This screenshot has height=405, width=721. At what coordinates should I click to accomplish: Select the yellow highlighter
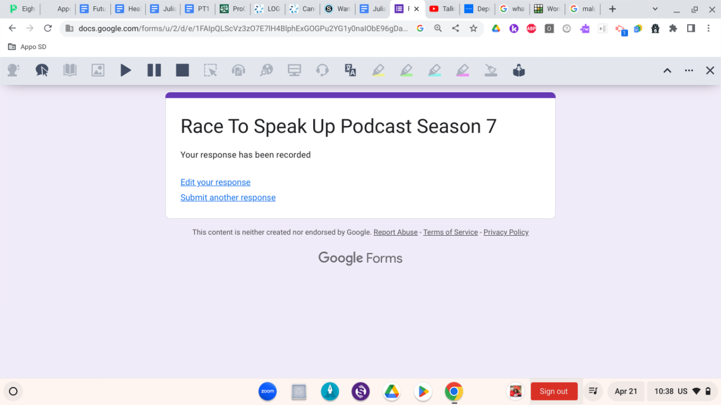[379, 70]
